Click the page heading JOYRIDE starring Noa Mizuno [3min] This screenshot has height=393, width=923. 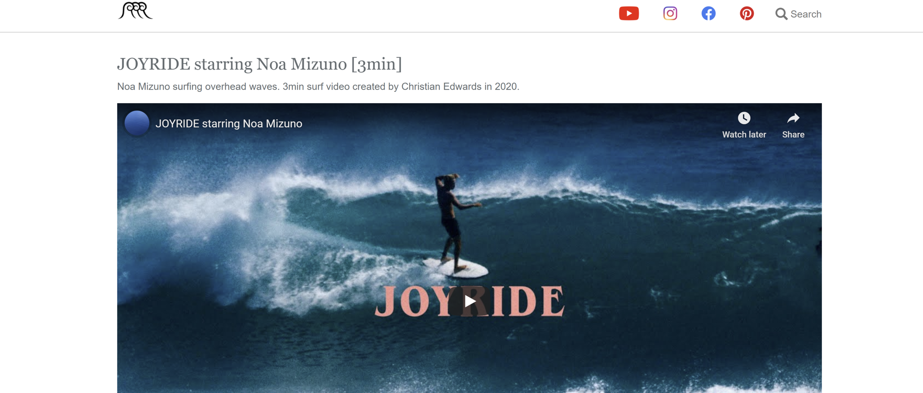point(259,64)
